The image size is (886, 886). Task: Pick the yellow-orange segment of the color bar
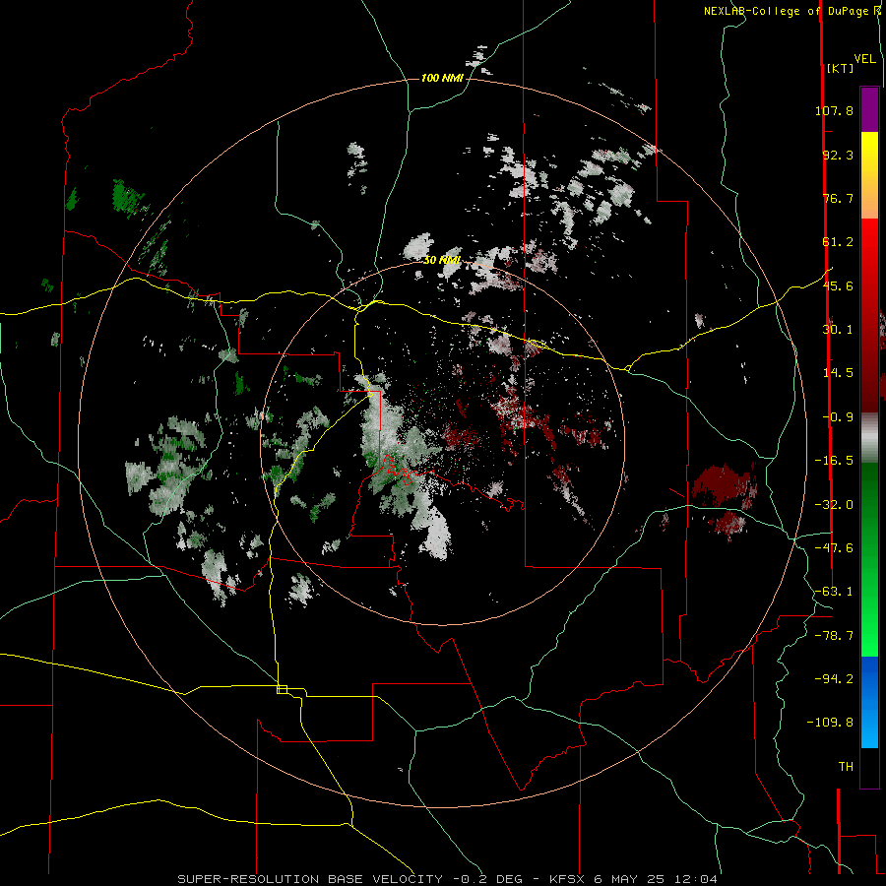point(869,175)
